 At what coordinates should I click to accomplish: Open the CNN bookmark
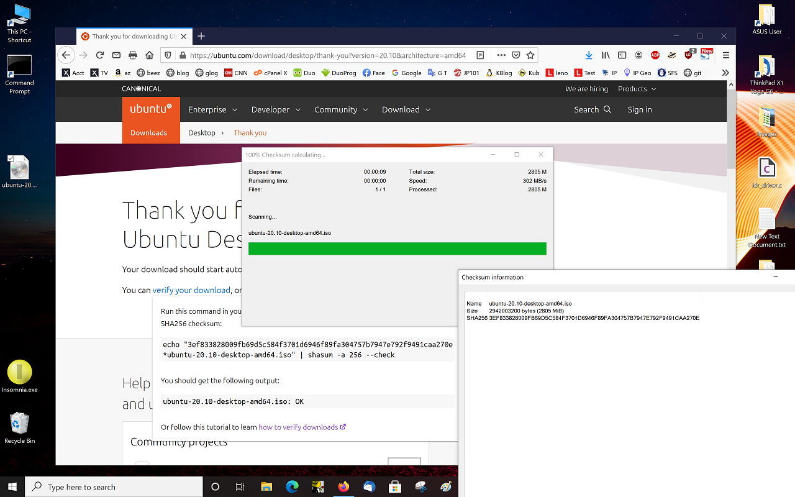236,73
